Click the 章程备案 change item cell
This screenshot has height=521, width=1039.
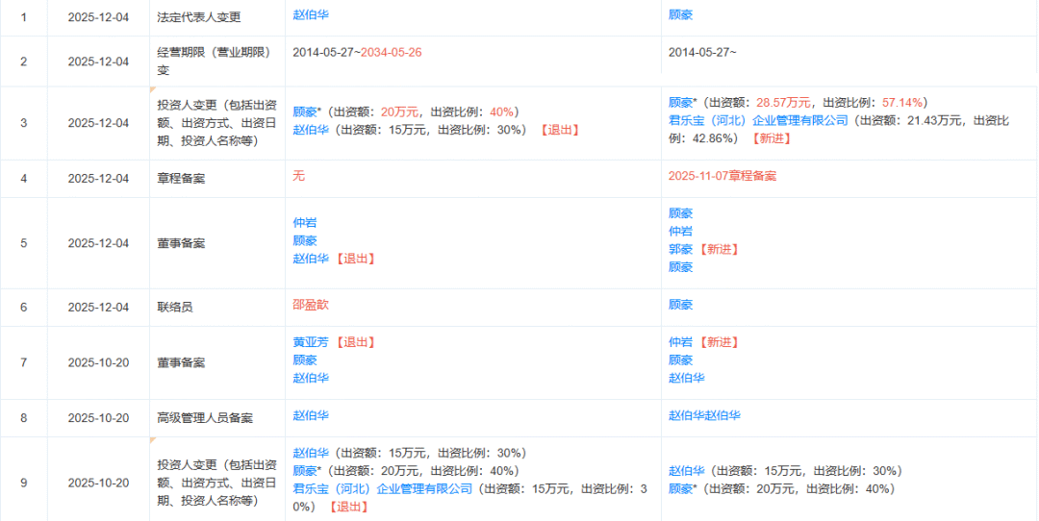(181, 179)
